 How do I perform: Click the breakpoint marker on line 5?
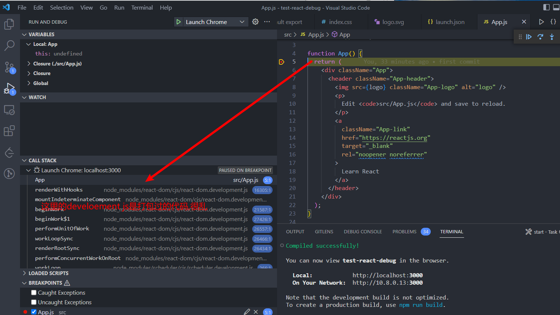[281, 62]
